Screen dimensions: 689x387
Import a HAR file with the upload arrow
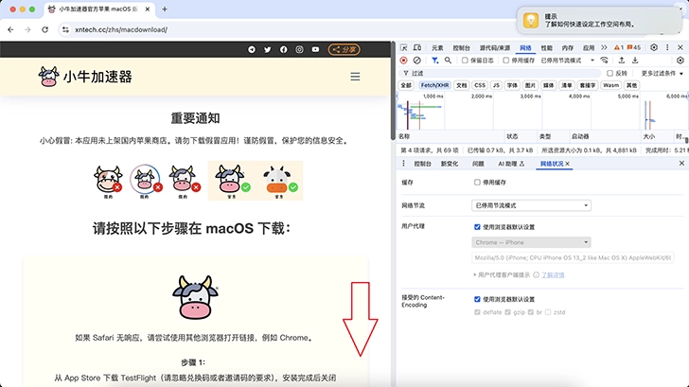(621, 61)
